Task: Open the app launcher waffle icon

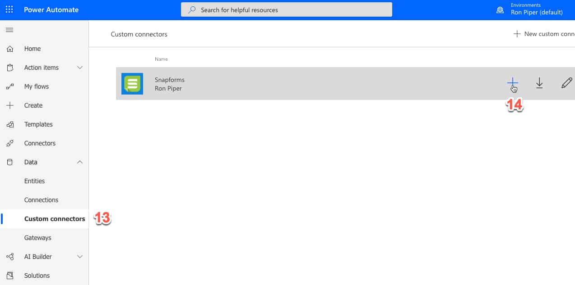Action: [9, 9]
